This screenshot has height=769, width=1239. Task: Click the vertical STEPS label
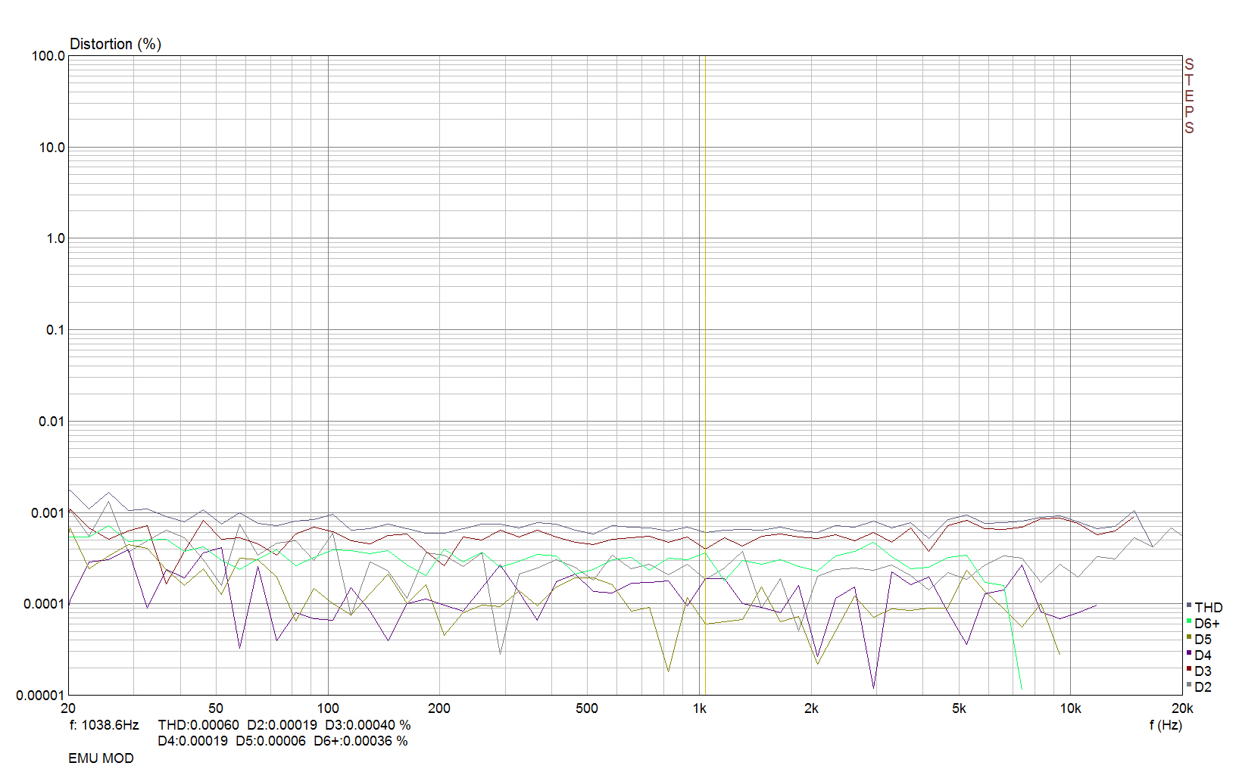point(1190,96)
